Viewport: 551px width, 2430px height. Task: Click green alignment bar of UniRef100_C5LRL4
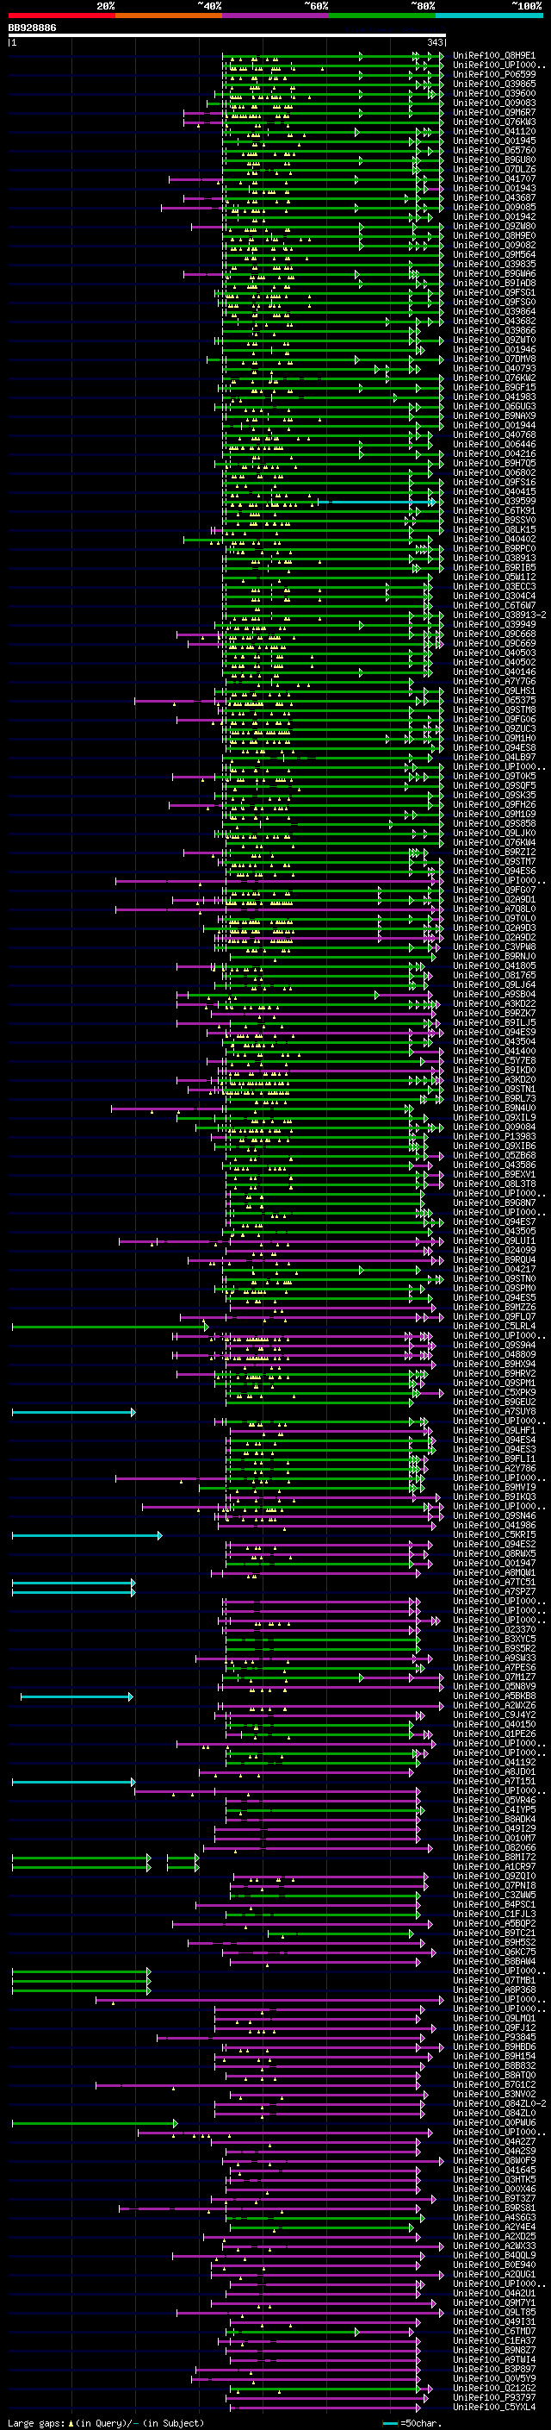[110, 1327]
